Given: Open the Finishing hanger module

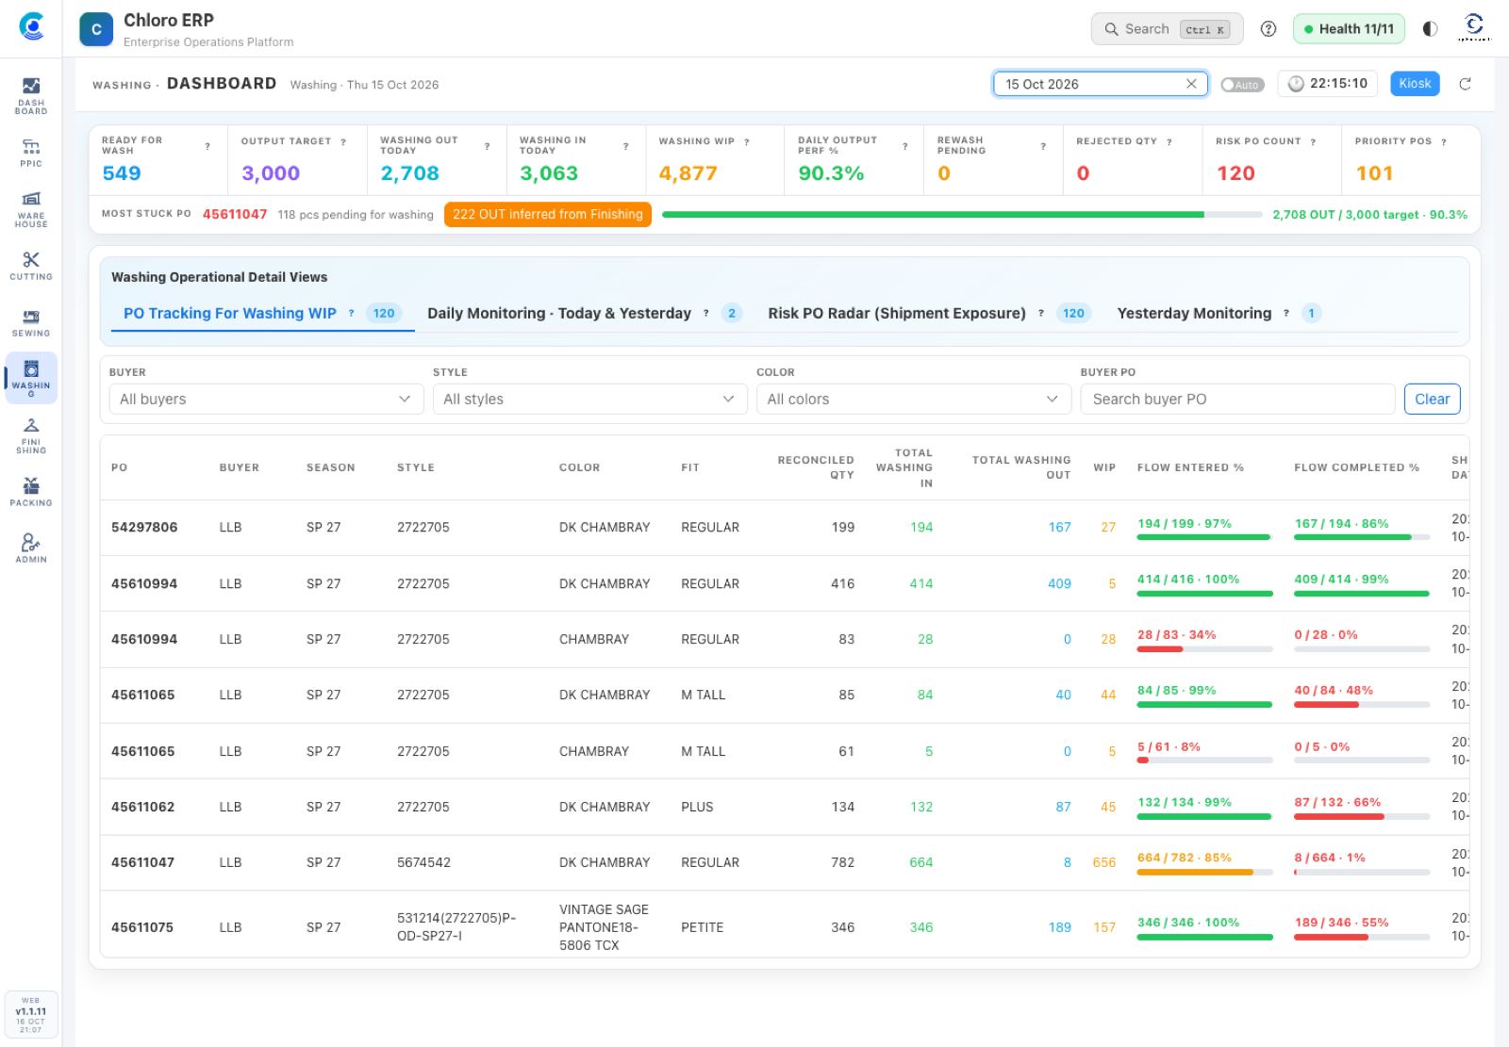Looking at the screenshot, I should coord(31,435).
